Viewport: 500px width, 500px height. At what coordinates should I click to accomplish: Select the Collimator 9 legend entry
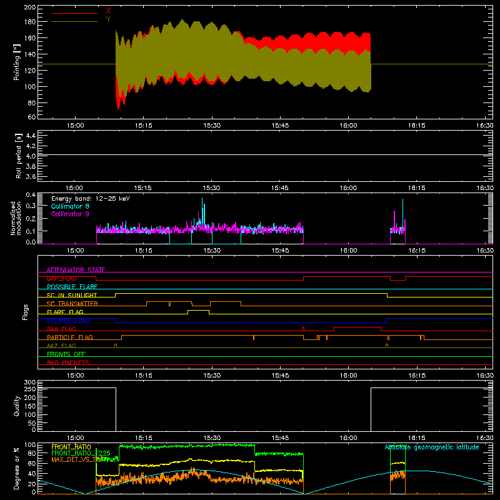pos(70,214)
